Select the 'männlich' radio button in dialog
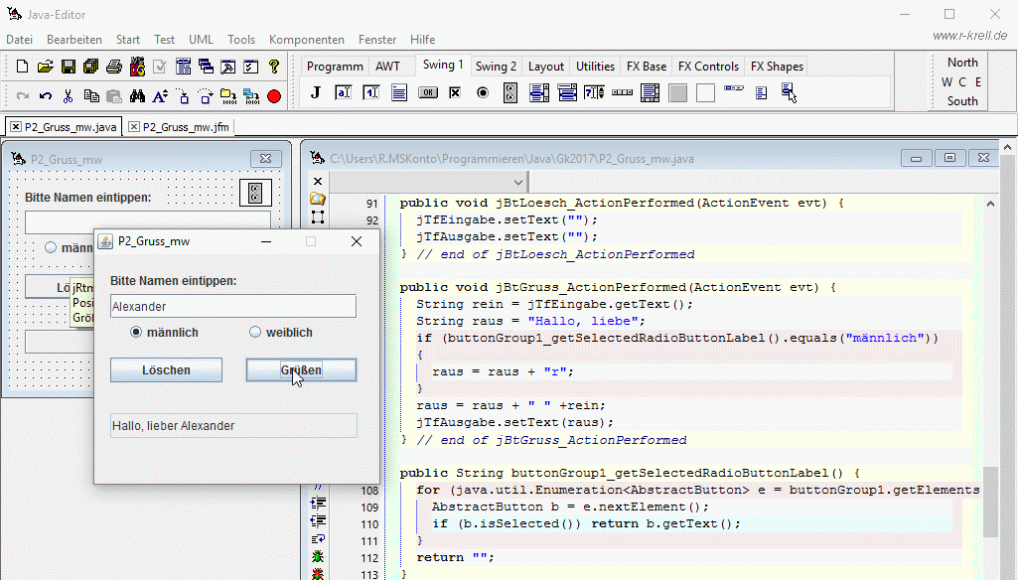Viewport: 1018px width, 580px height. click(x=136, y=333)
